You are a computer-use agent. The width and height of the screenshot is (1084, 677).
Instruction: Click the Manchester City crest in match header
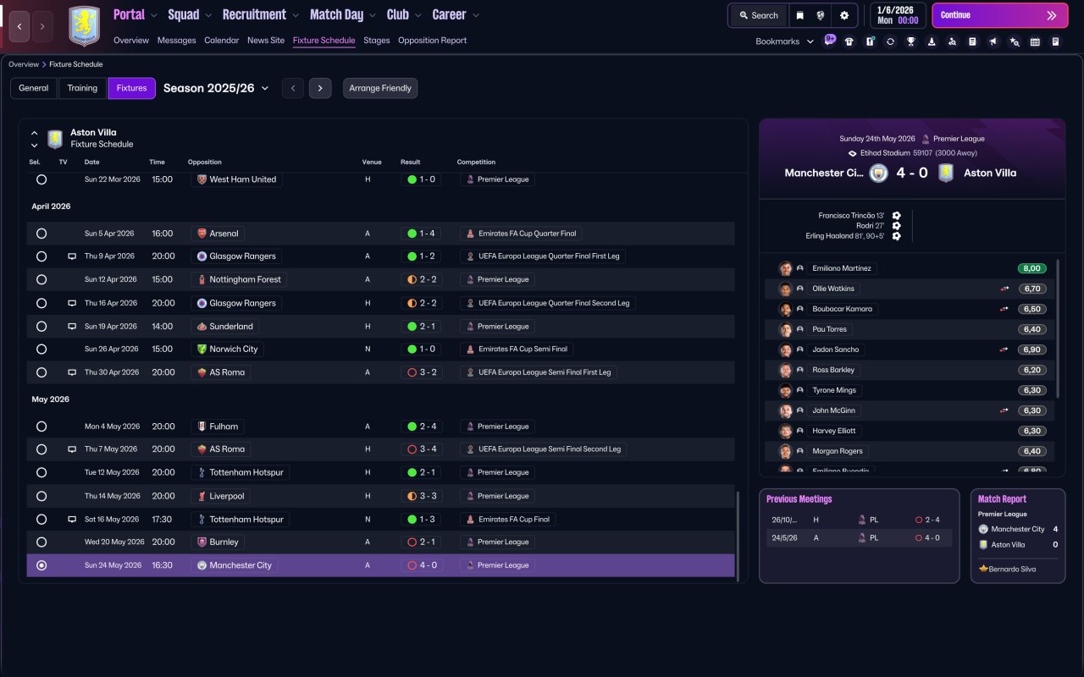tap(878, 173)
